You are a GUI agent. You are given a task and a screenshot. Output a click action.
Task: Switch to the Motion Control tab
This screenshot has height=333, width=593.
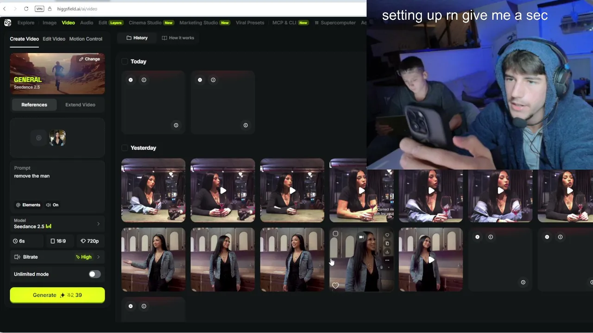pyautogui.click(x=86, y=39)
